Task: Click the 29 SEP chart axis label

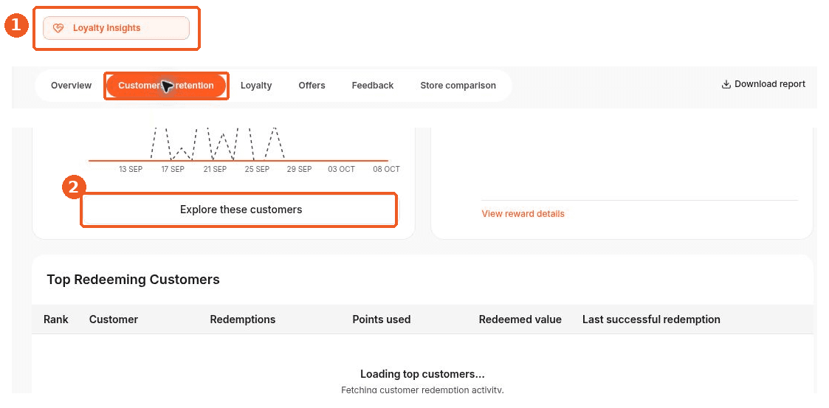Action: (299, 170)
